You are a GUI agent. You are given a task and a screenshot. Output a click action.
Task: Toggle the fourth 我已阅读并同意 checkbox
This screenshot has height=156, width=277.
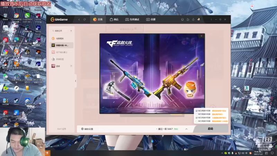[197, 121]
